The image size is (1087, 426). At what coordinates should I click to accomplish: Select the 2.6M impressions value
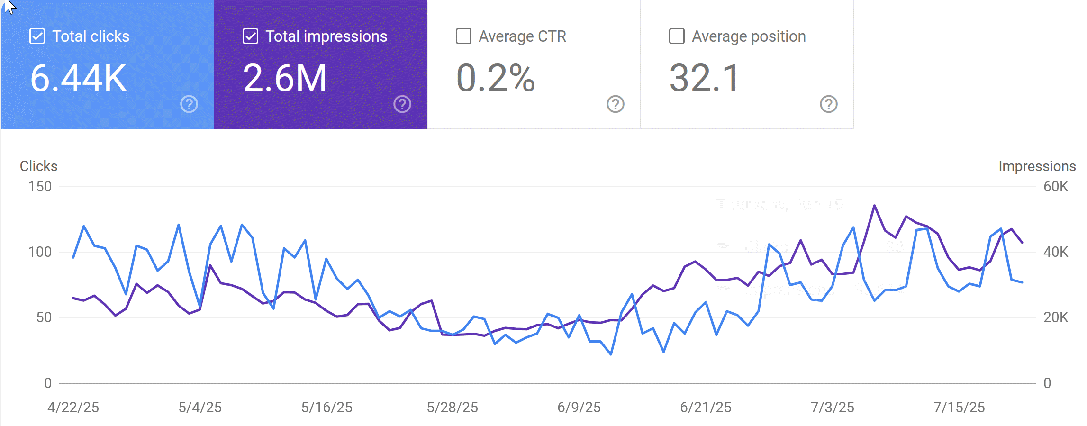(x=285, y=78)
